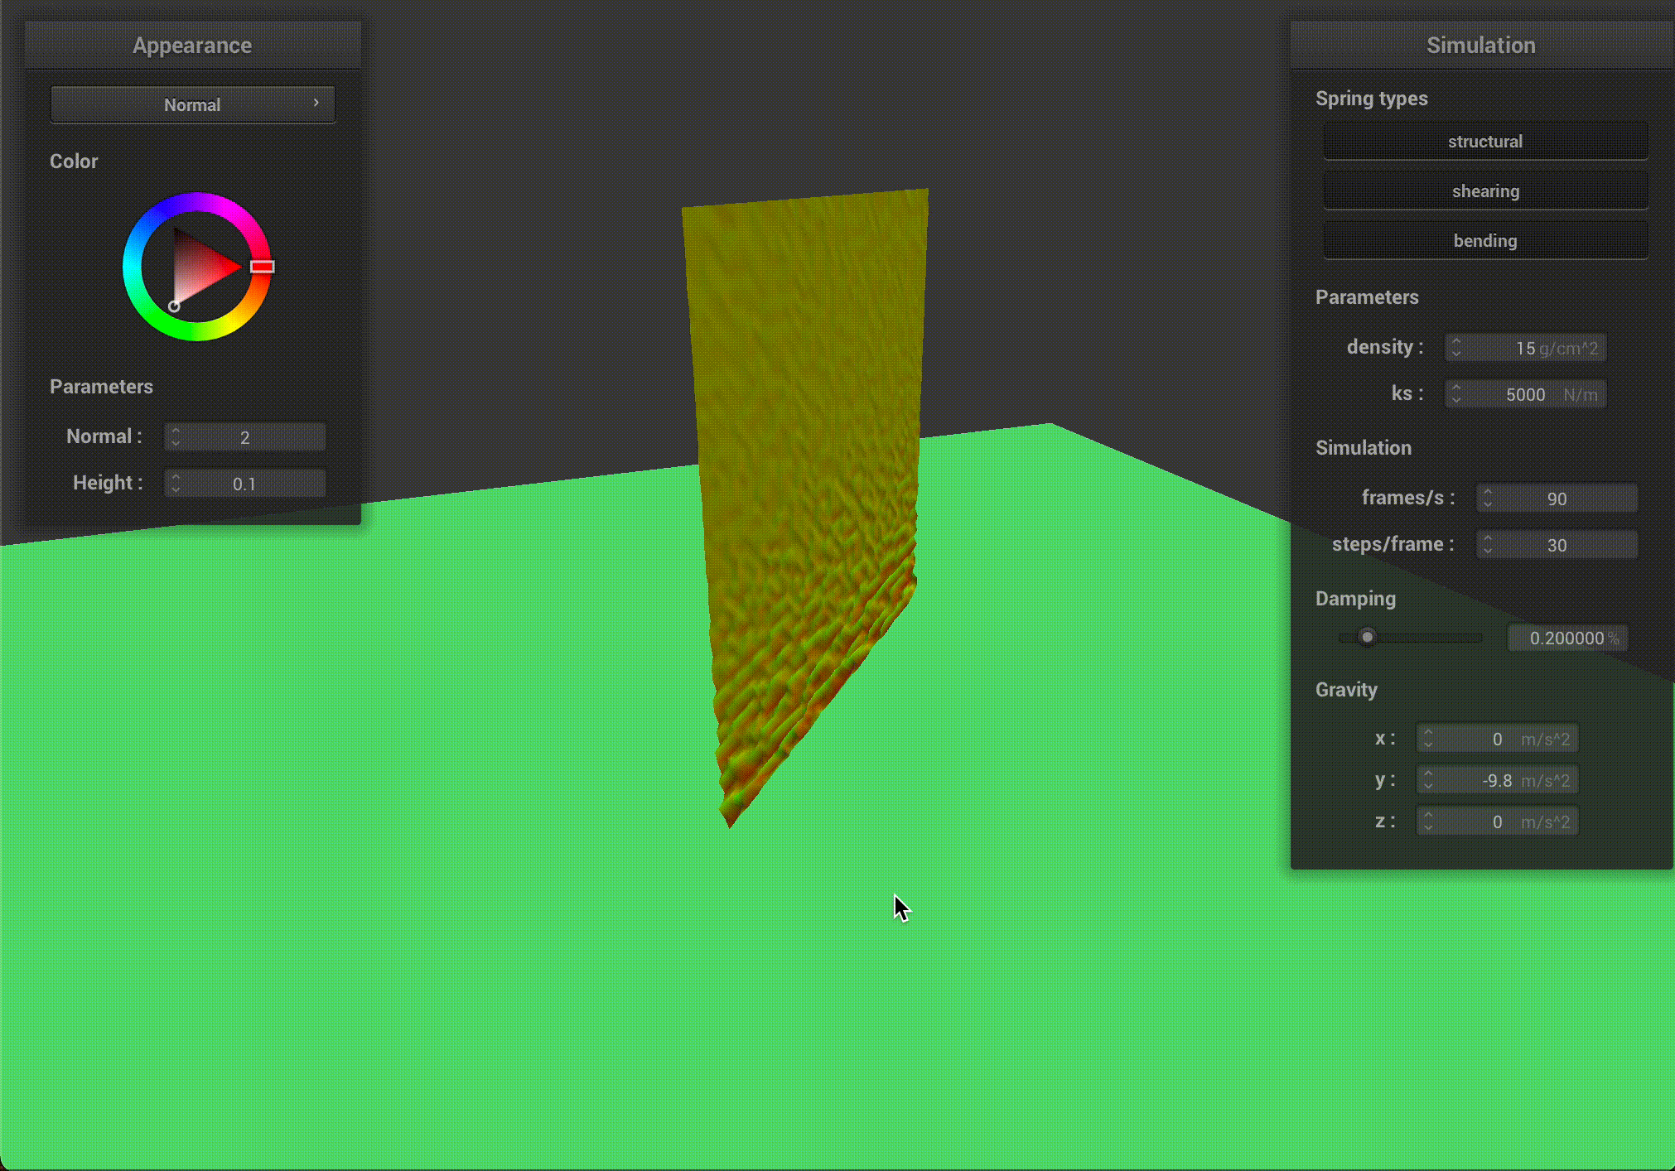The width and height of the screenshot is (1675, 1171).
Task: Click the Damping slider handle
Action: point(1367,637)
